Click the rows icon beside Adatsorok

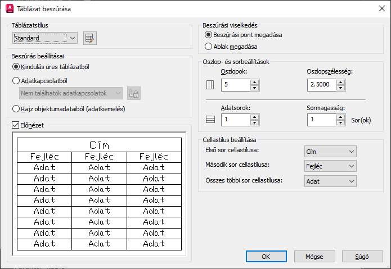(211, 120)
